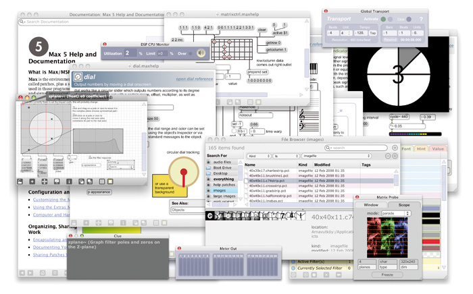473x294 pixels.
Task: Toggle the Click metronome in Global Transport
Action: coord(409,19)
